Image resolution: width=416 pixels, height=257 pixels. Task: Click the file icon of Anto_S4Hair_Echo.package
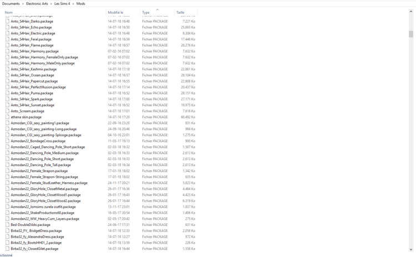coord(7,27)
